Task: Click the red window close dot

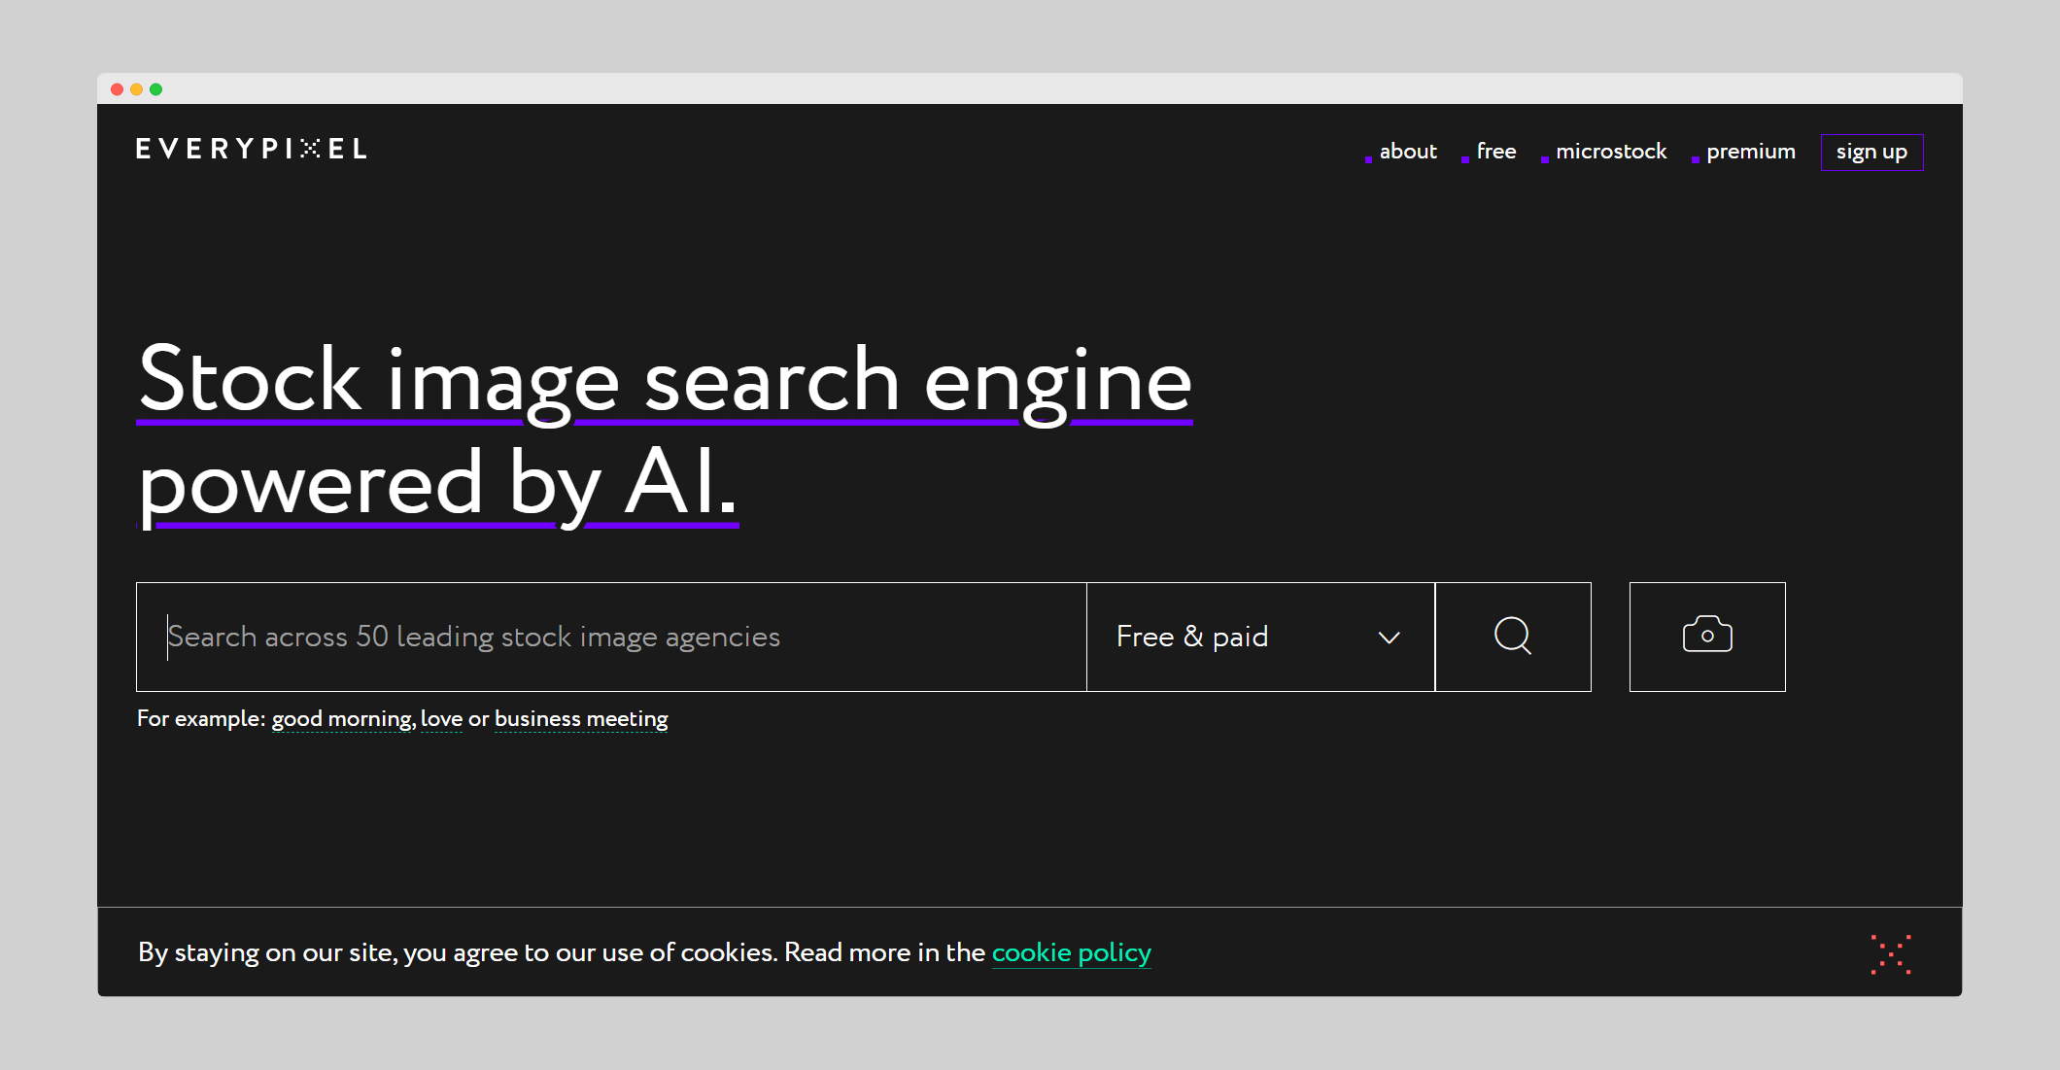Action: (117, 89)
